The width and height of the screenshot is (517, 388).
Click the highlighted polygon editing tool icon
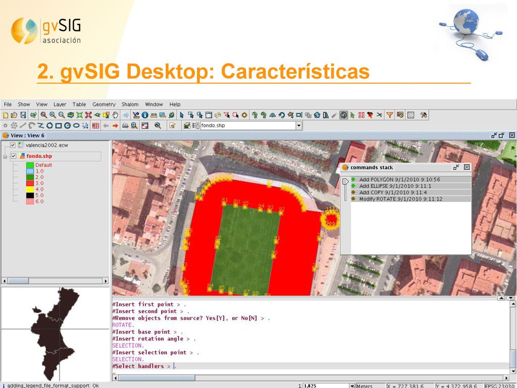coord(343,115)
